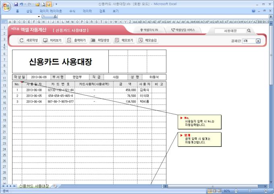Select the amount cell 458,000
The height and width of the screenshot is (194, 274).
[125, 90]
